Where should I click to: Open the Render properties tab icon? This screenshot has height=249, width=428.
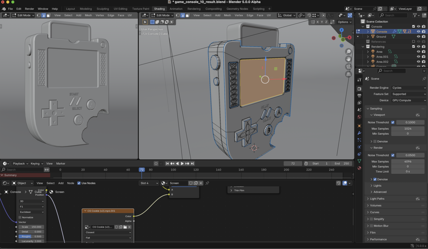click(x=359, y=89)
